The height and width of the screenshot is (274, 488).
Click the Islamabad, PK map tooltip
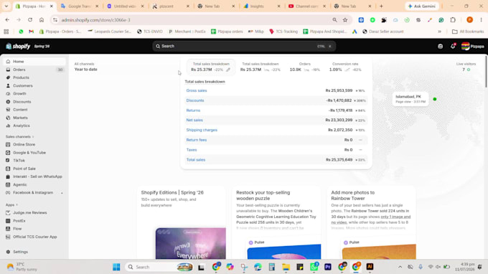(410, 99)
